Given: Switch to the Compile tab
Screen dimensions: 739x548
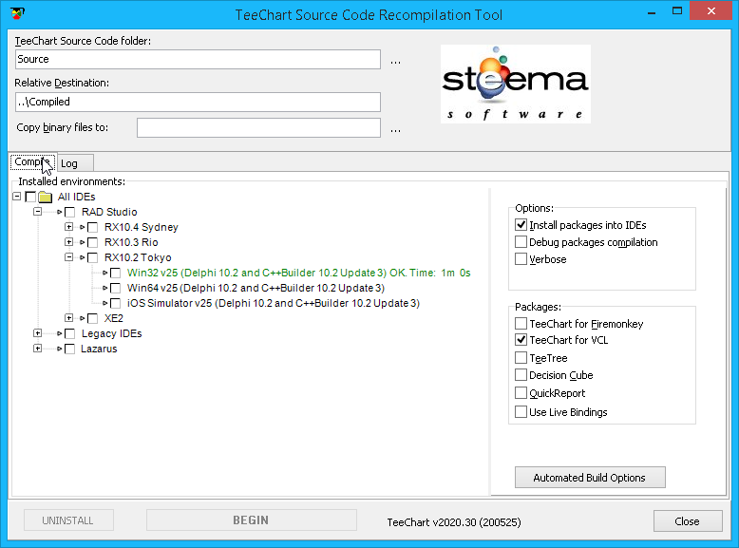Looking at the screenshot, I should (x=33, y=162).
